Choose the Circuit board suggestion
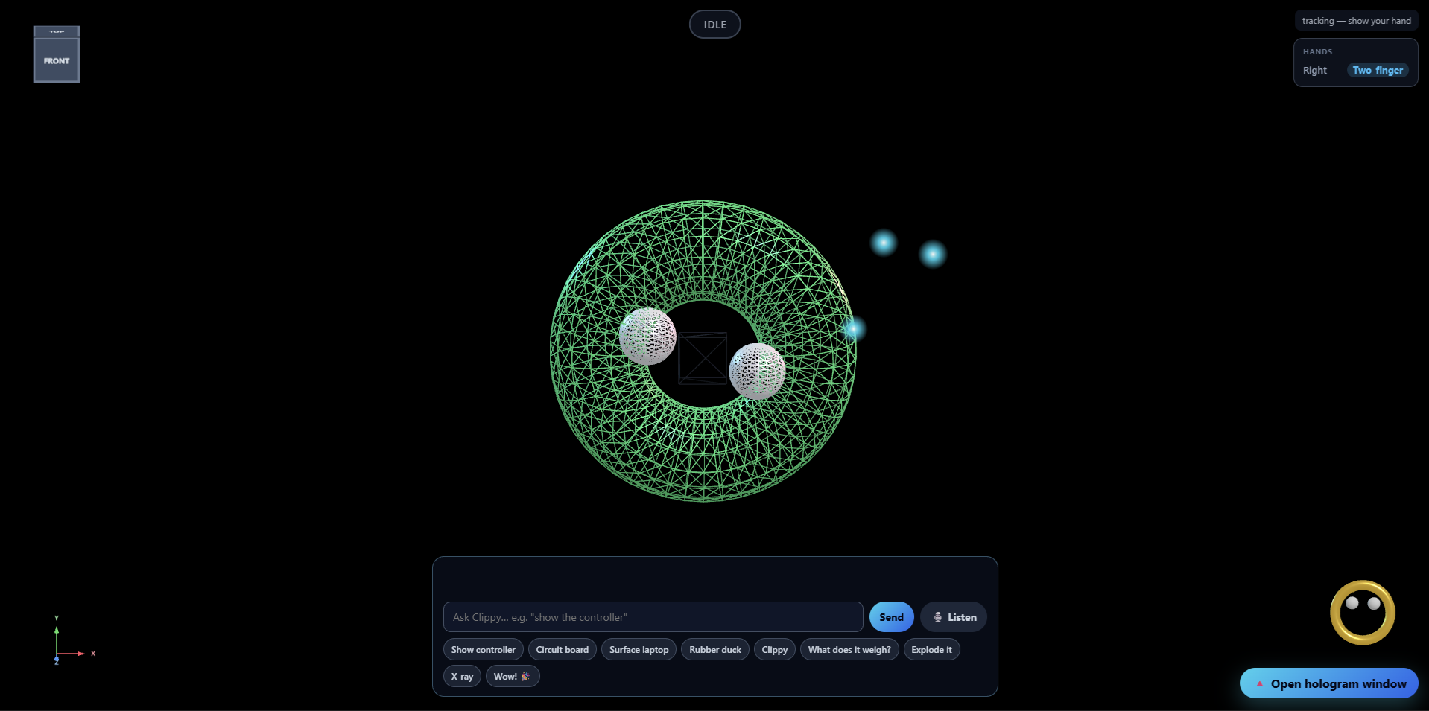 pos(563,650)
